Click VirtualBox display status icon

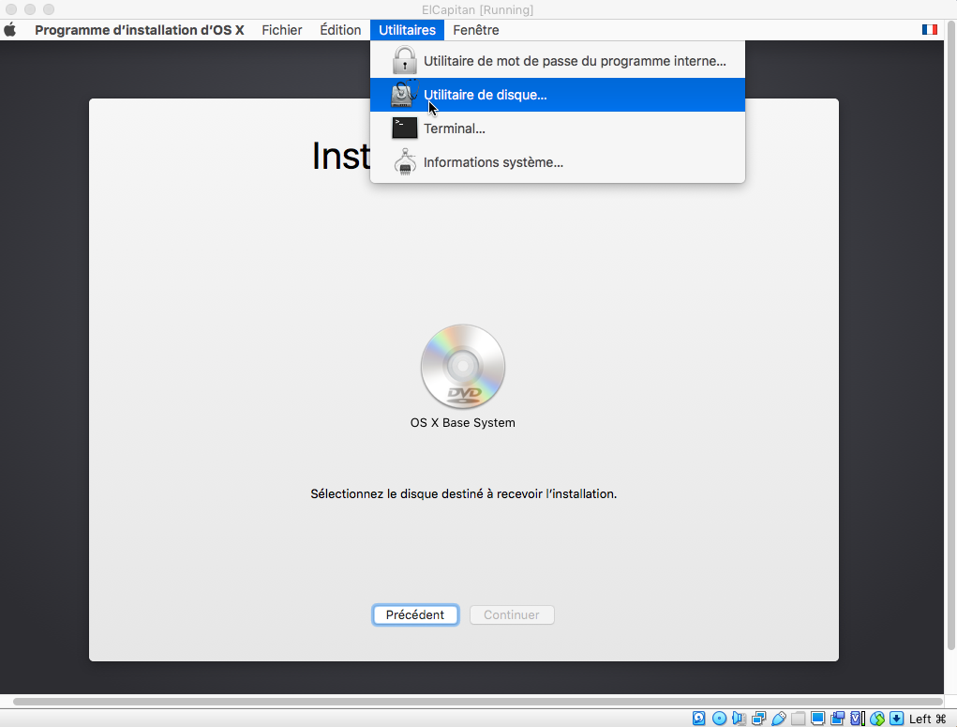click(818, 719)
